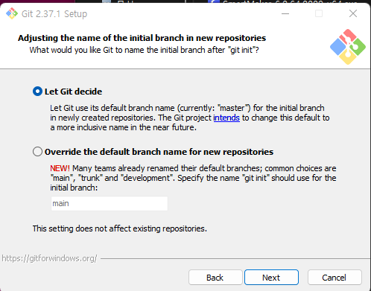Click the https://gitforwindows.org/ text
The height and width of the screenshot is (291, 371).
pos(49,258)
